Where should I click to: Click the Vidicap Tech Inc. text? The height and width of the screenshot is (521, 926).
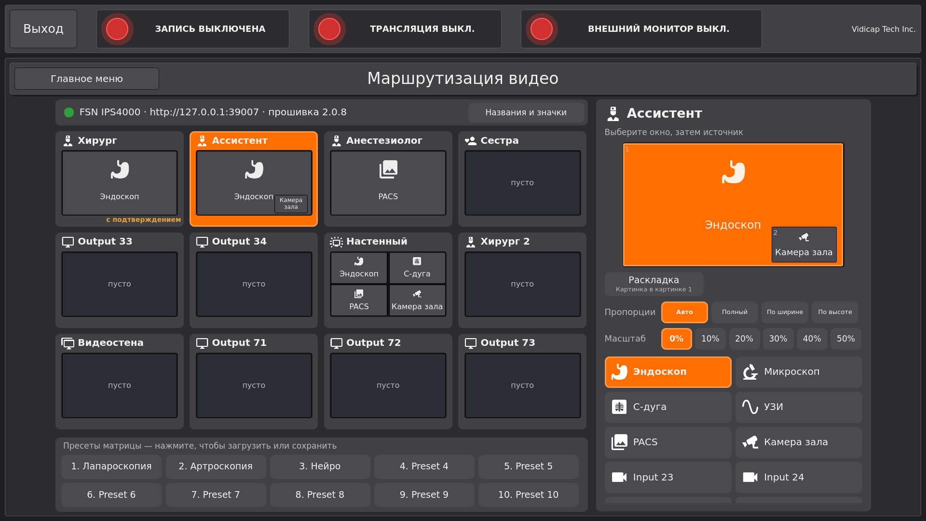click(883, 29)
